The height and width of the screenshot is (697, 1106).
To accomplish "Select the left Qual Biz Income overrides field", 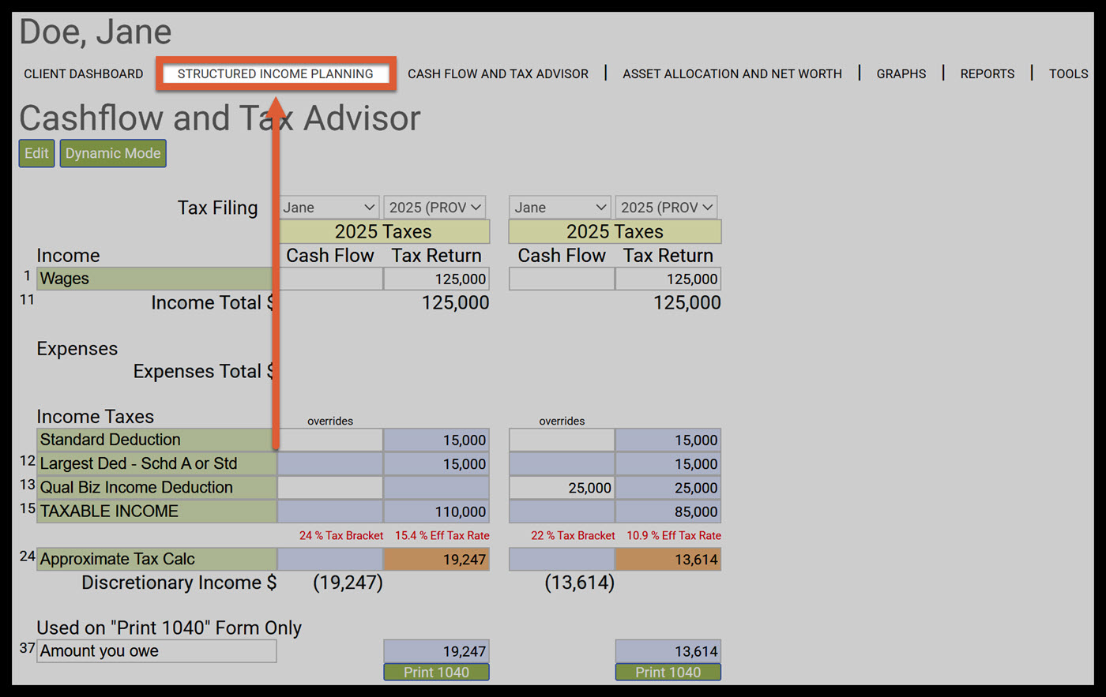I will click(x=330, y=487).
